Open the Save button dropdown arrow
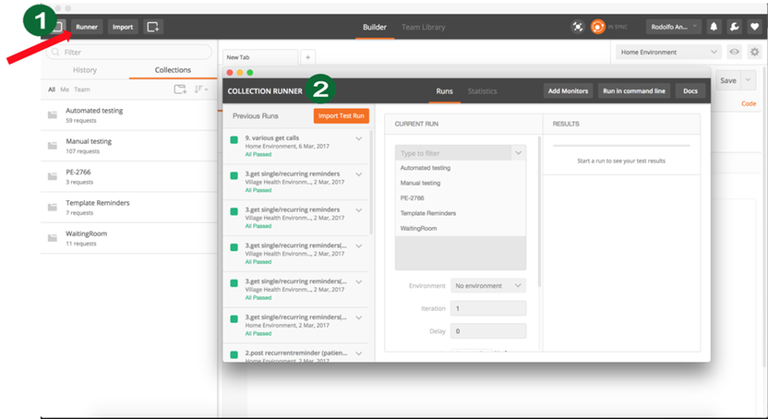The width and height of the screenshot is (768, 419). pyautogui.click(x=749, y=81)
